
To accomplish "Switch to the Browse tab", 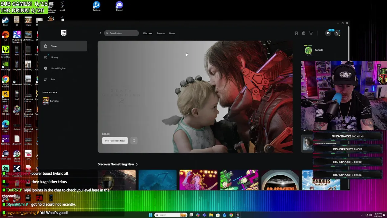I will 161,33.
